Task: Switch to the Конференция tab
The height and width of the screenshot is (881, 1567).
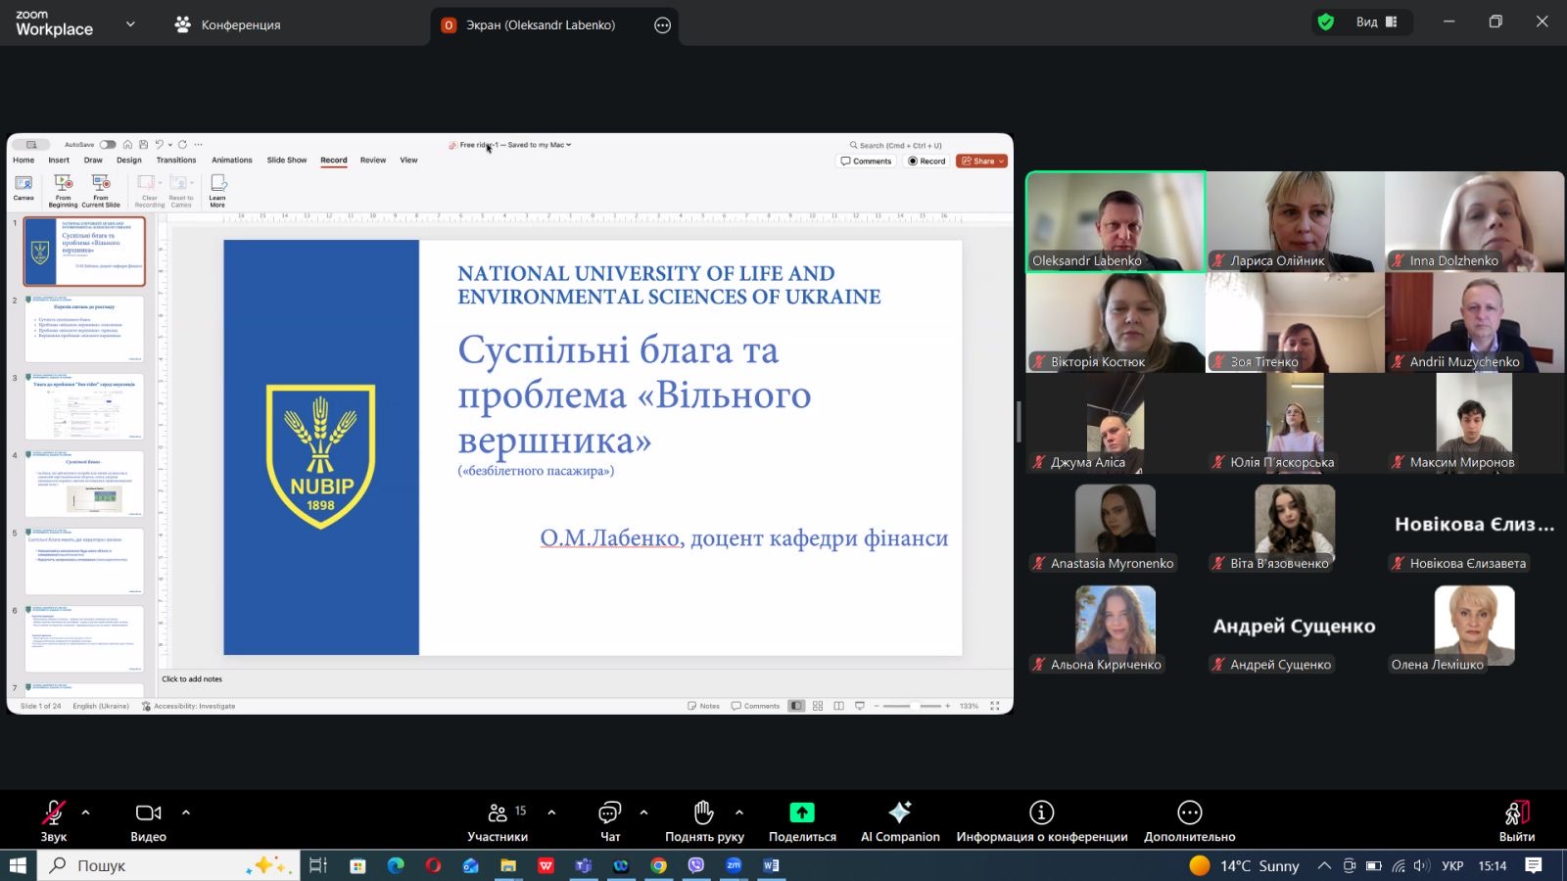Action: click(x=227, y=25)
